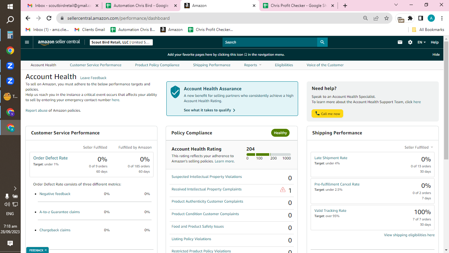The image size is (449, 253).
Task: Click View shipping eligibilities here link
Action: pos(409,235)
